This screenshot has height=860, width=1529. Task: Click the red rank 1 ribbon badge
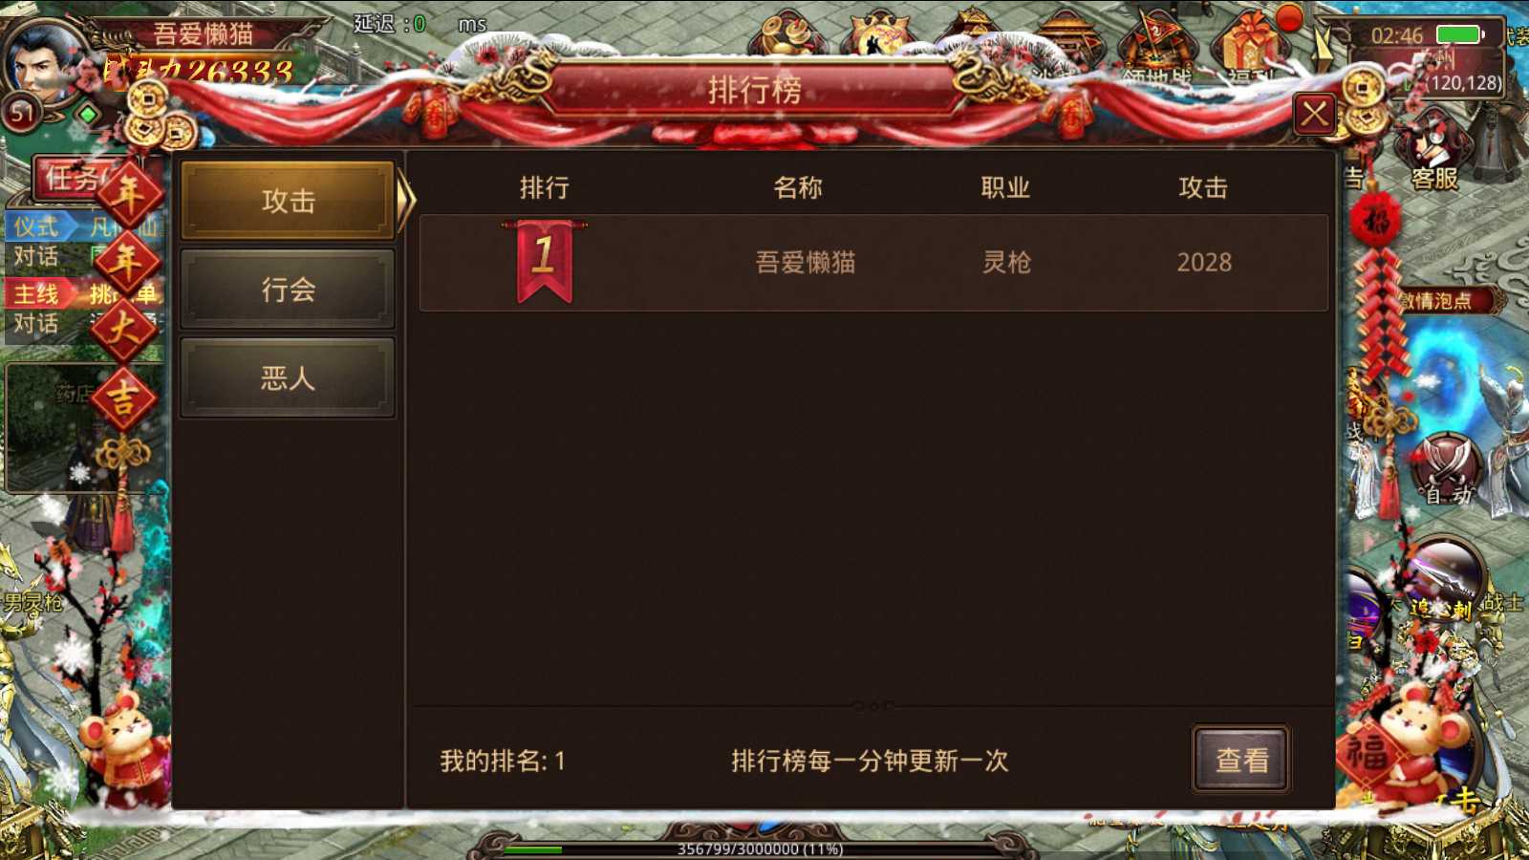pos(545,261)
